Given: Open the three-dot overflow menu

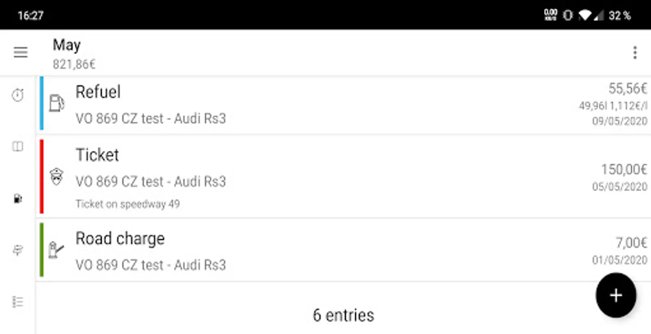Looking at the screenshot, I should click(x=635, y=52).
